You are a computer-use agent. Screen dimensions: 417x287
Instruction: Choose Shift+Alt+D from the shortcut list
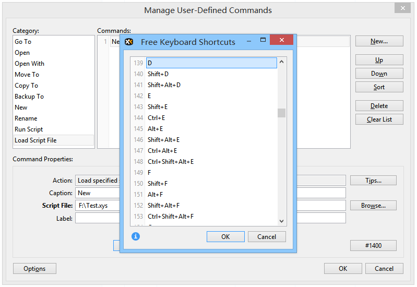(x=164, y=85)
